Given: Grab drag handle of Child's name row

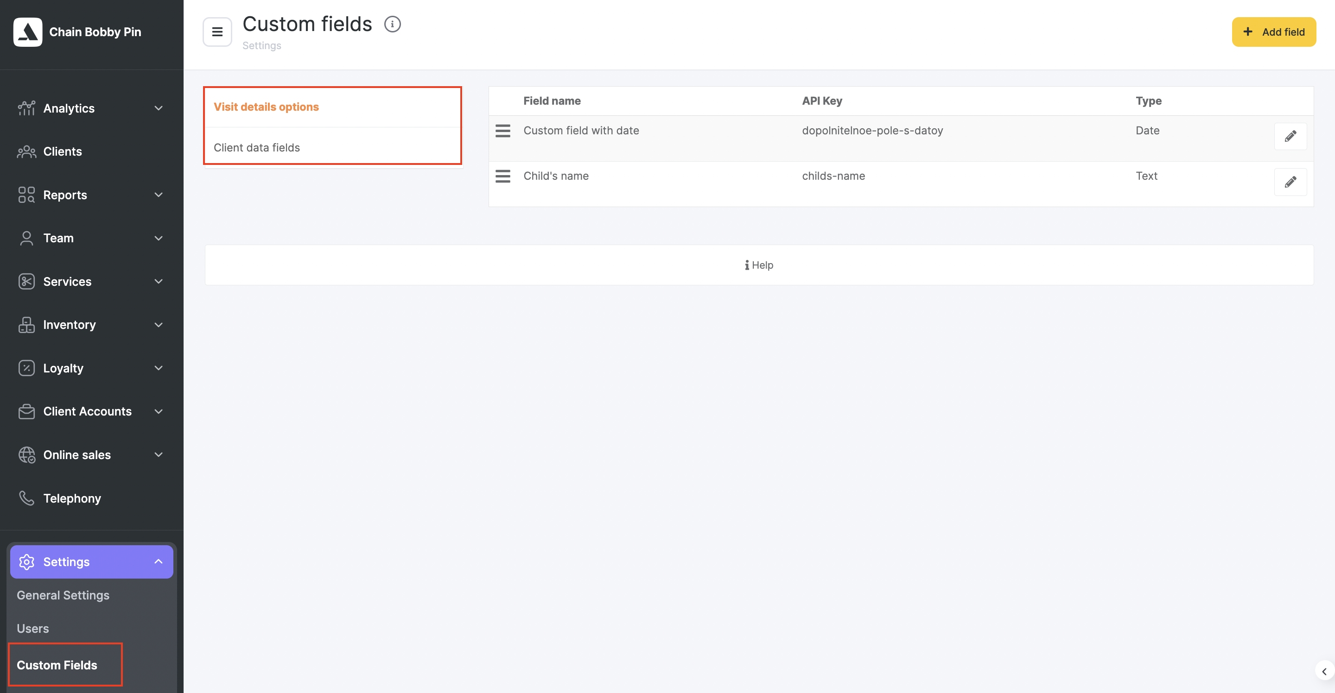Looking at the screenshot, I should coord(502,176).
